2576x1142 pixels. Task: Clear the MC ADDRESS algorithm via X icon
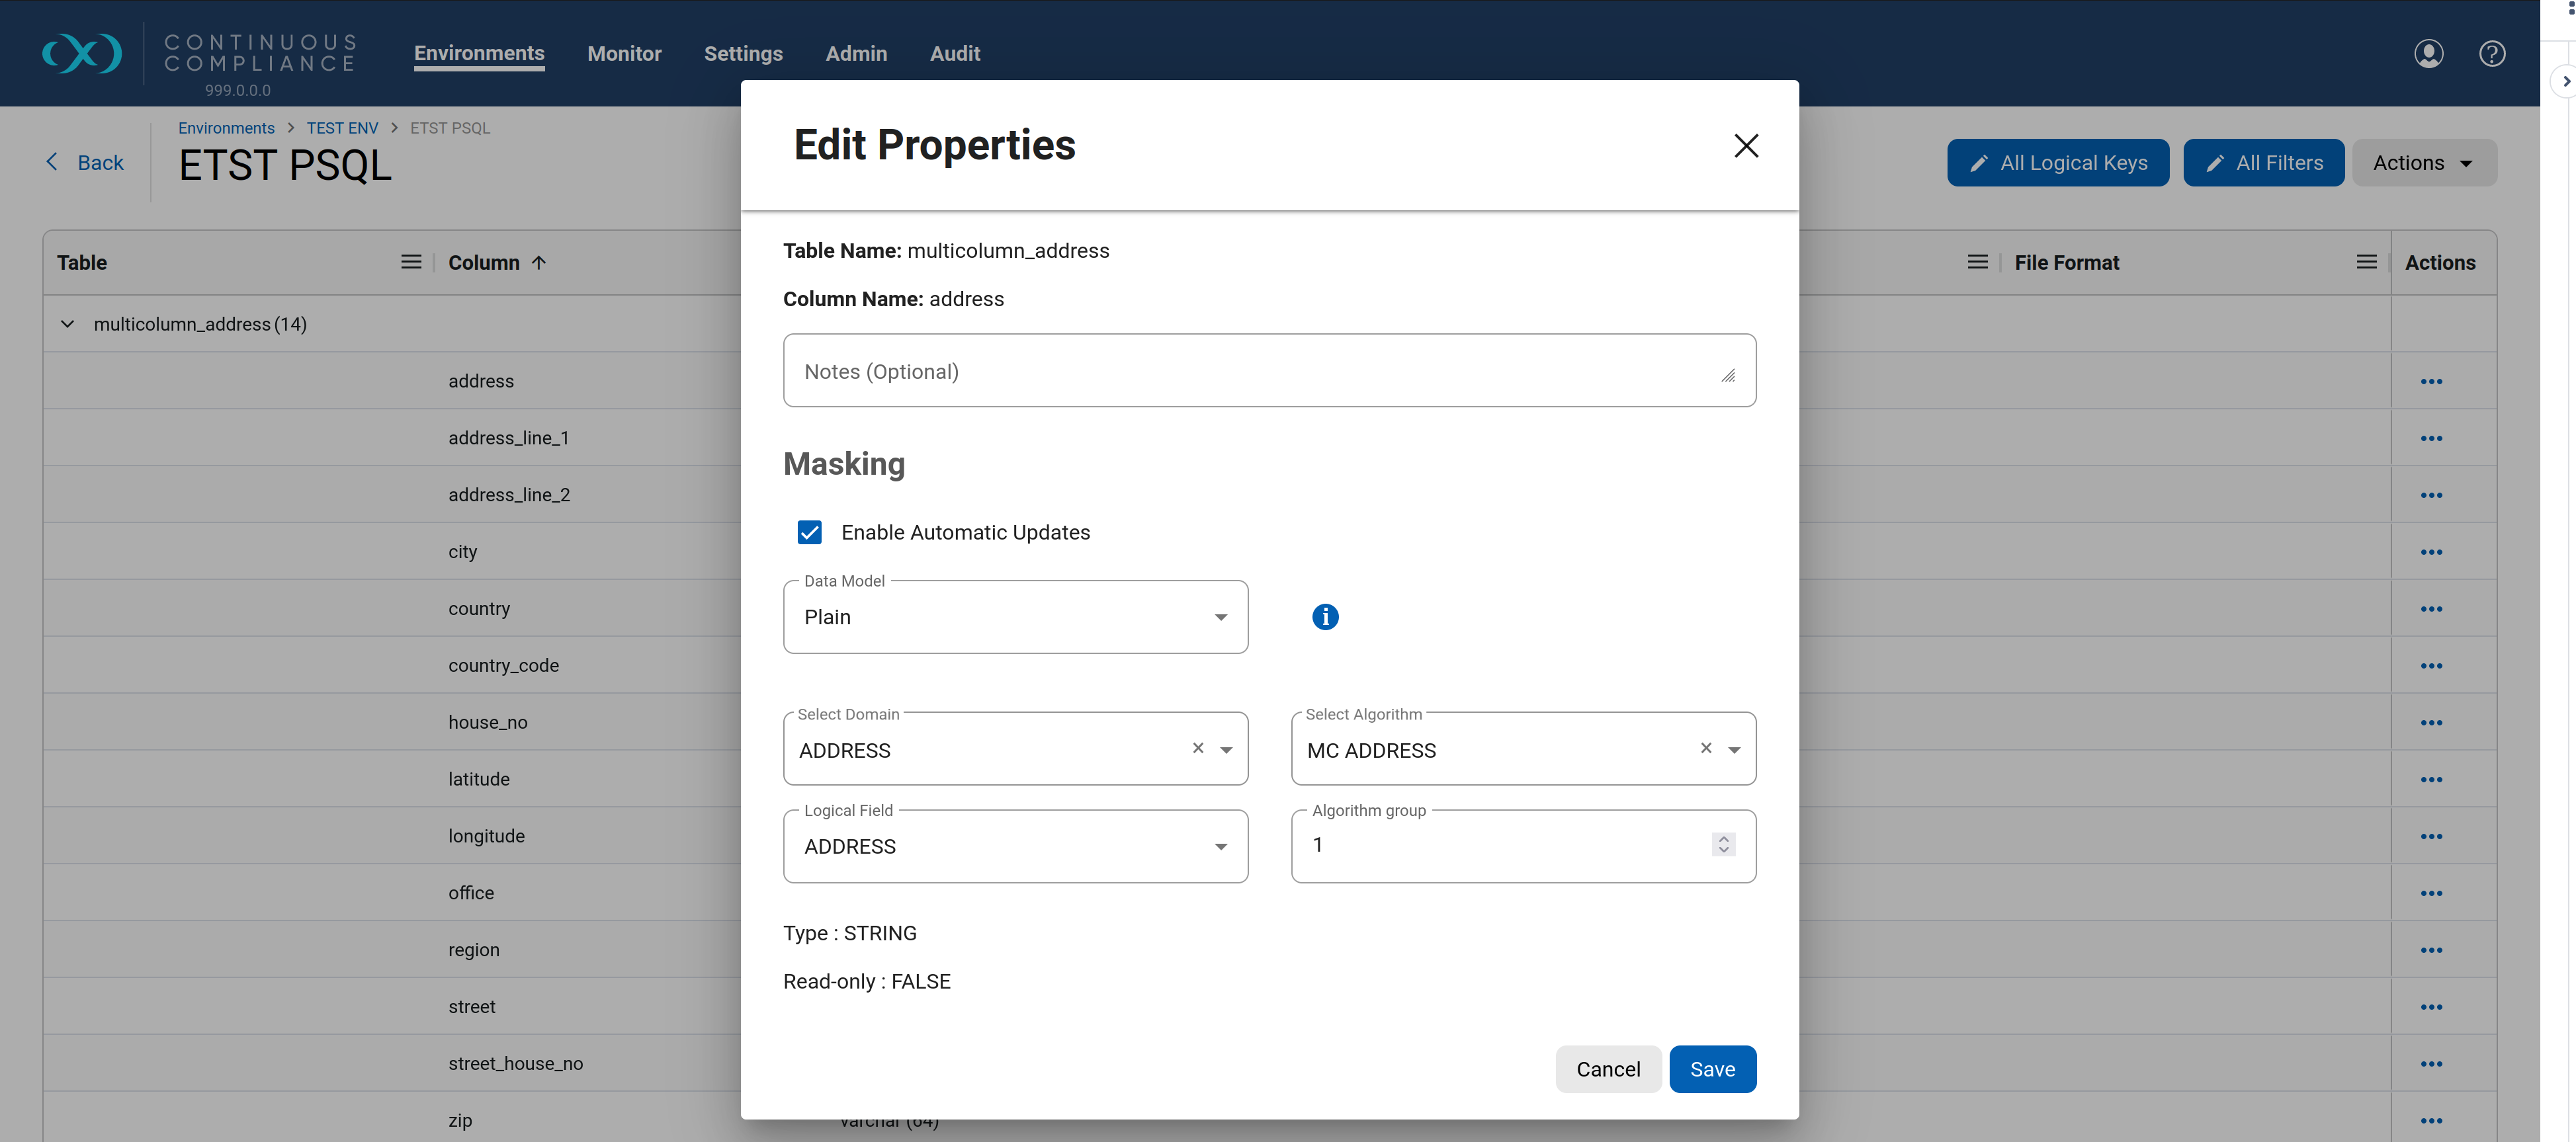pyautogui.click(x=1705, y=748)
